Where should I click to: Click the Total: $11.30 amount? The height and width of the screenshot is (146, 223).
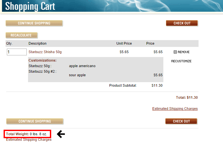186,97
